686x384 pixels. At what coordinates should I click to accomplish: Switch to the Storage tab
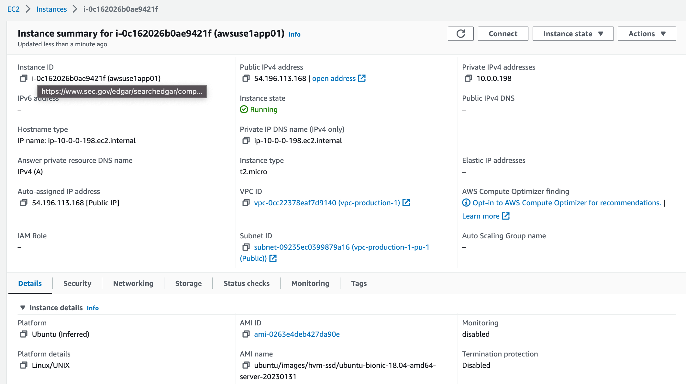[x=188, y=283]
